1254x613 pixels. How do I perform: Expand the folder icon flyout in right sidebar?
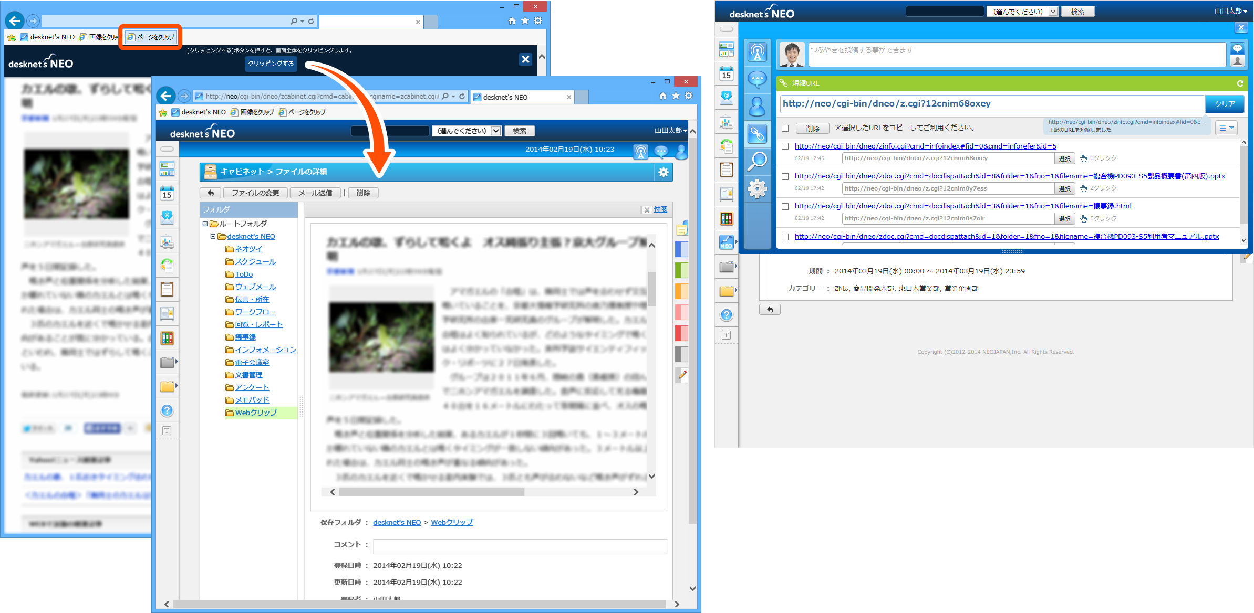735,290
